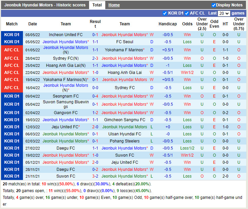This screenshot has width=248, height=209.
Task: Open FC Seoul team link
Action: pyautogui.click(x=125, y=42)
